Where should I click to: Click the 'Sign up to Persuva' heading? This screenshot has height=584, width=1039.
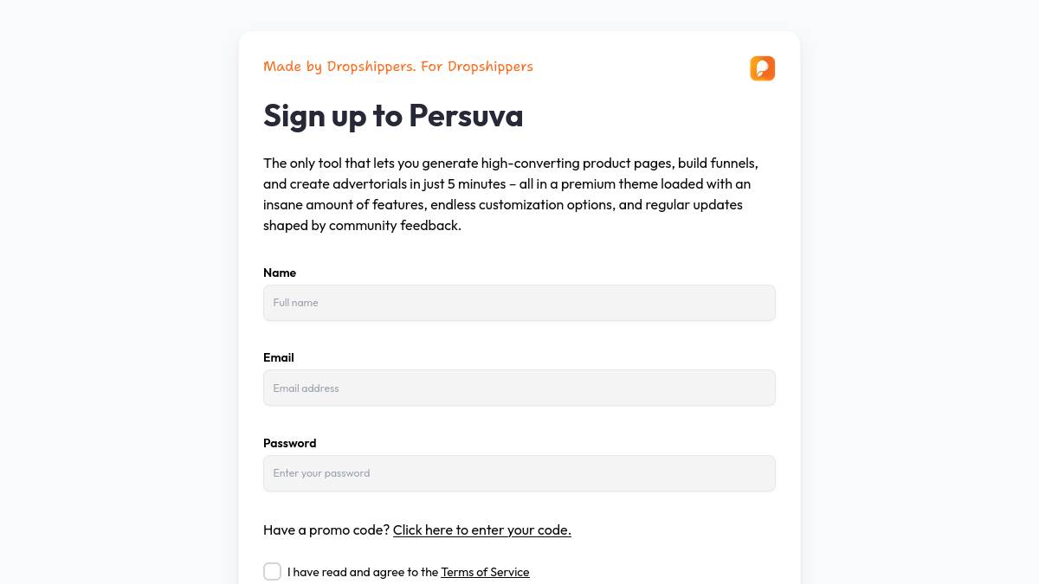pyautogui.click(x=393, y=115)
